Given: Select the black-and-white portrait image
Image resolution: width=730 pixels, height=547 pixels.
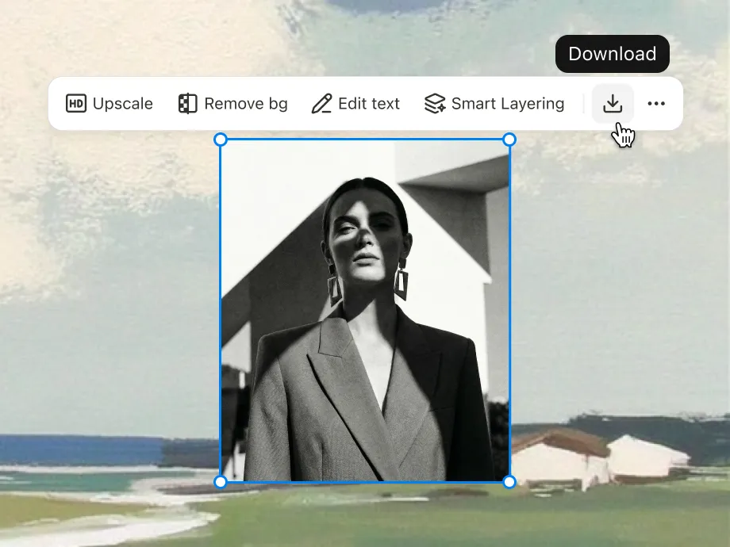Looking at the screenshot, I should 365,238.
